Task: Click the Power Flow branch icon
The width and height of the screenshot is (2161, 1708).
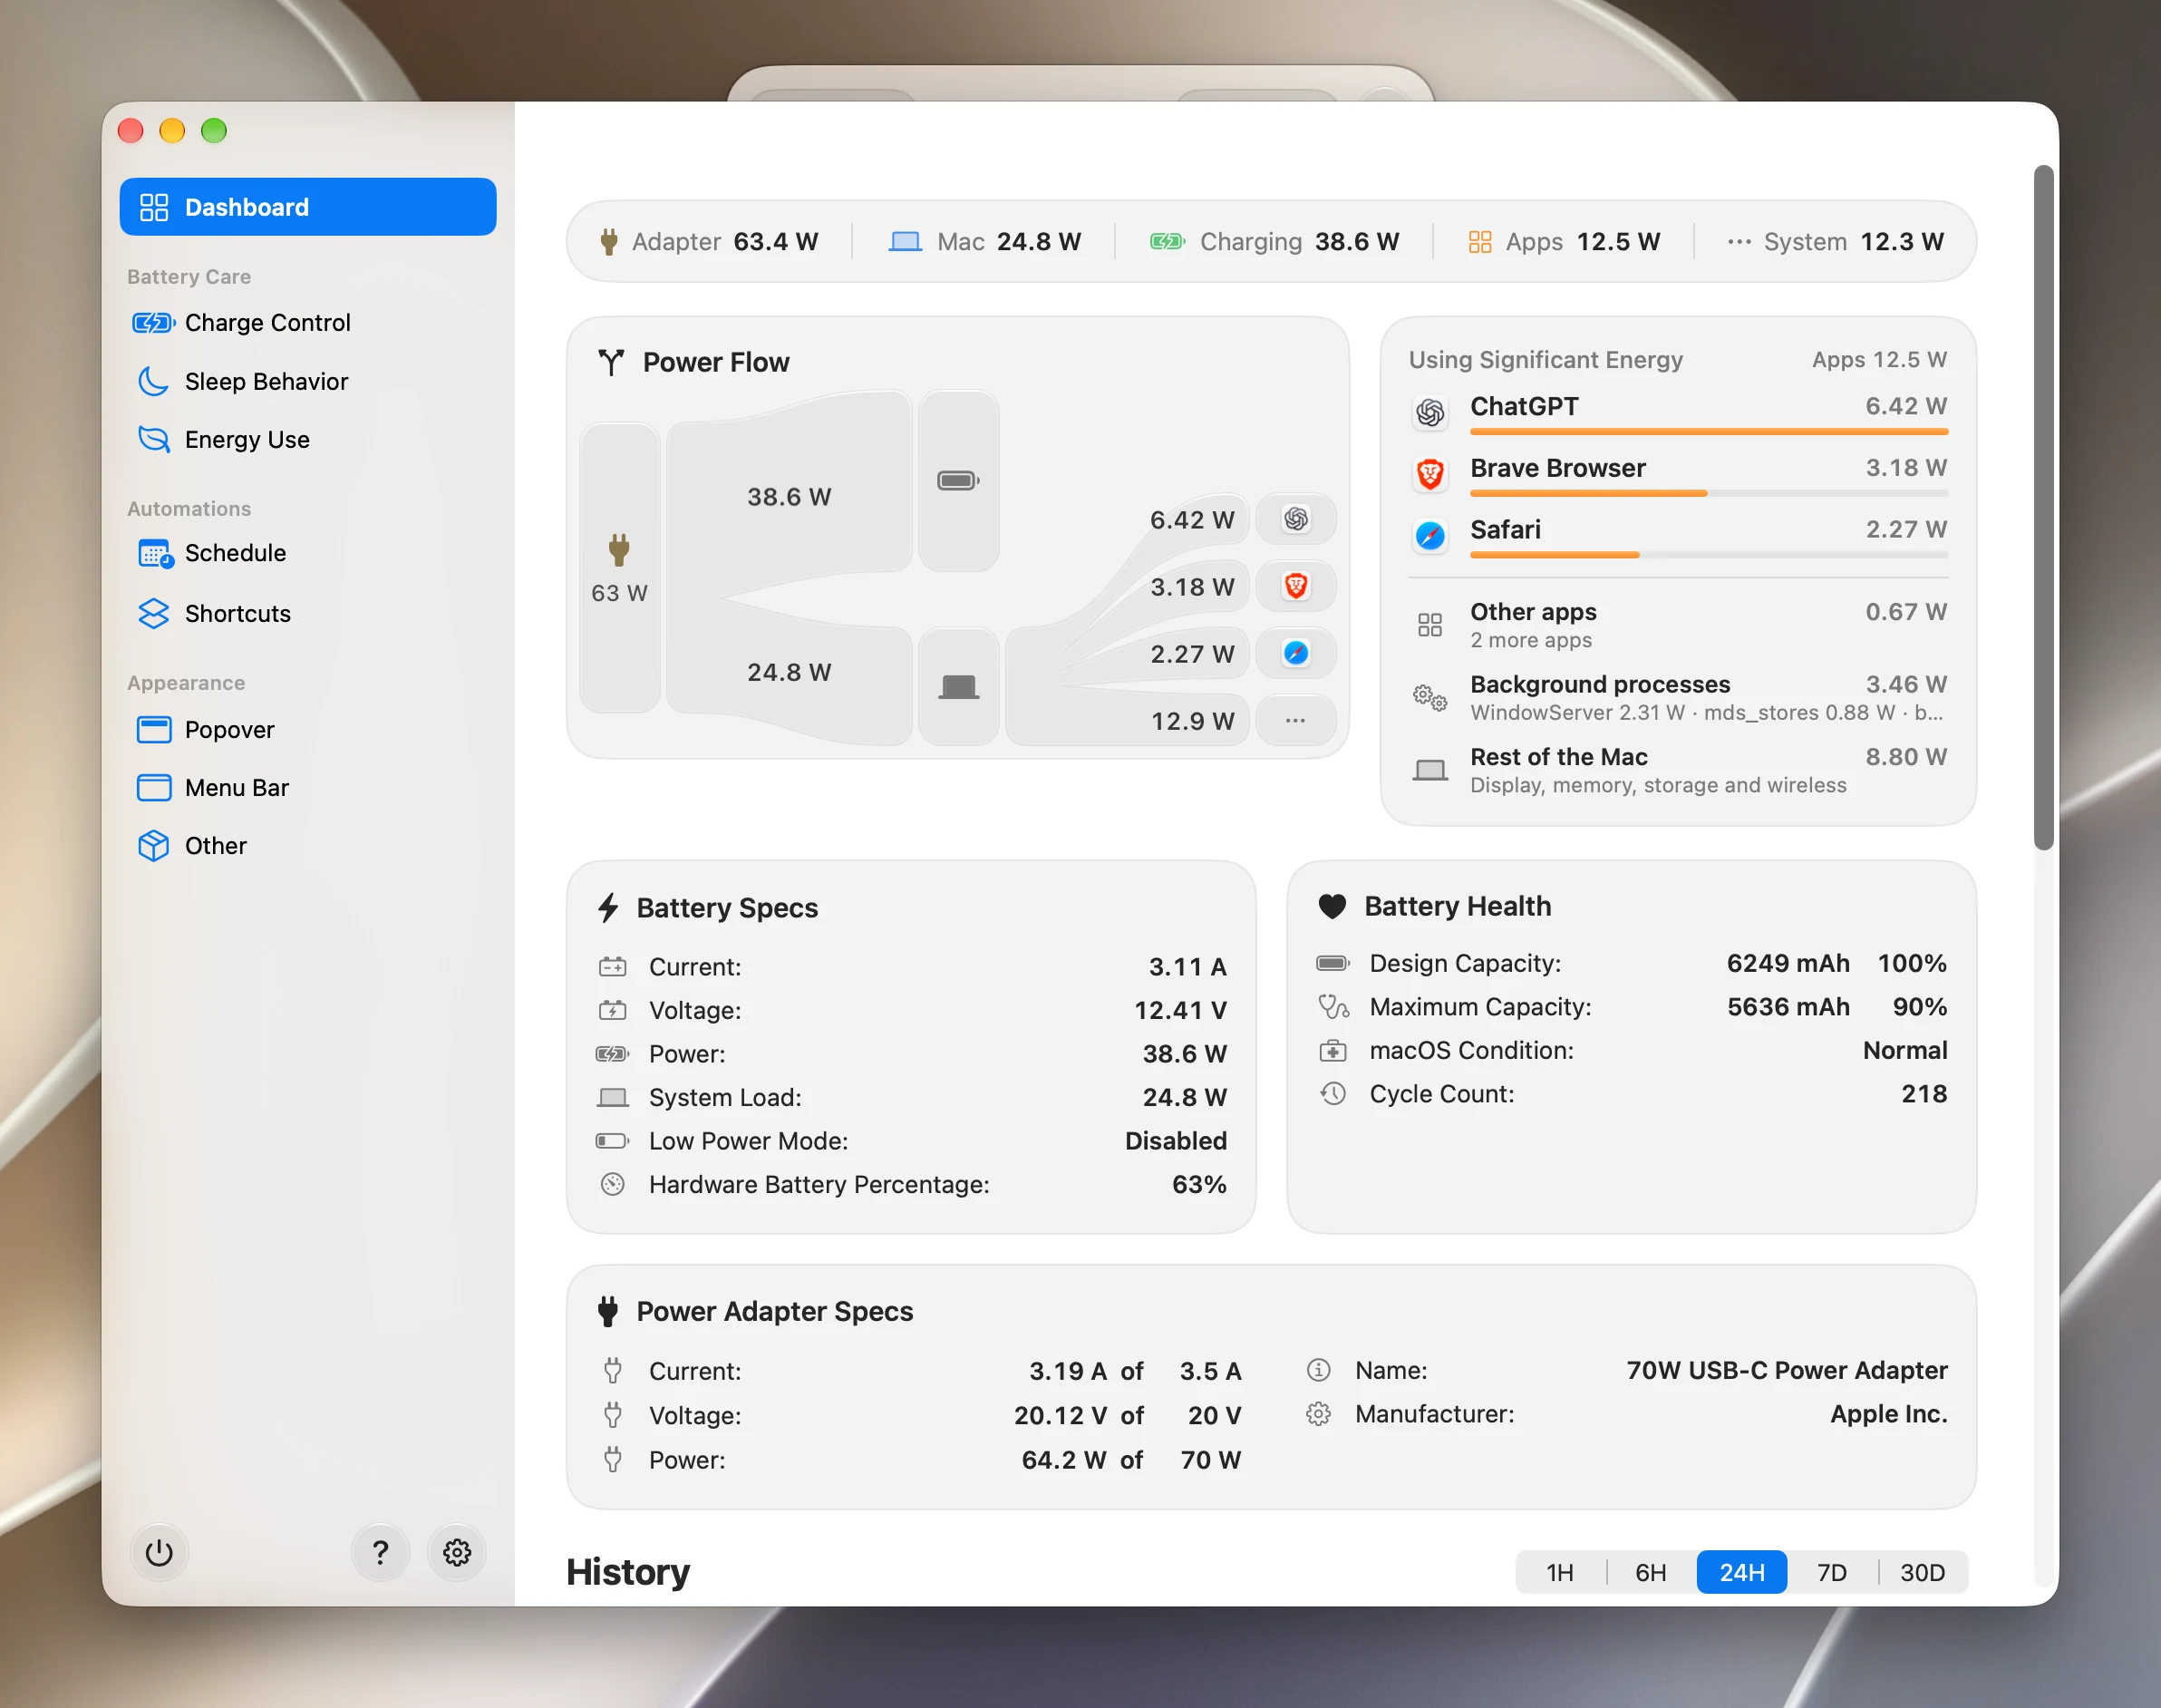Action: (x=611, y=362)
